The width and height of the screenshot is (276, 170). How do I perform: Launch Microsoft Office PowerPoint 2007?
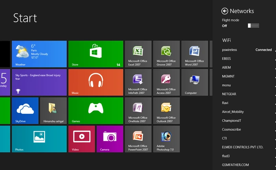tap(138, 139)
